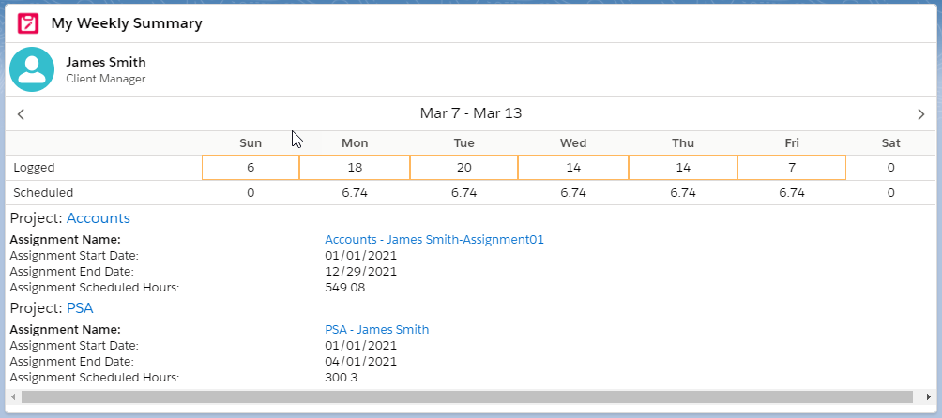Select Thursday logged hours cell
The width and height of the screenshot is (942, 418).
click(x=683, y=168)
